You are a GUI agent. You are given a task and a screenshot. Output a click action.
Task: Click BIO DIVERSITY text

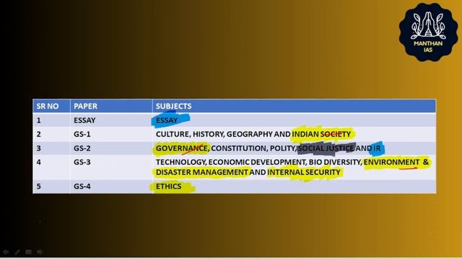[335, 162]
